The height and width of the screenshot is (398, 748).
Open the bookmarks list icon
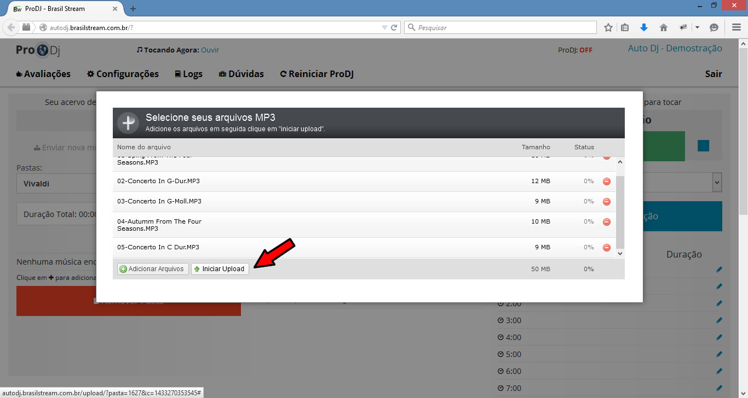[625, 27]
